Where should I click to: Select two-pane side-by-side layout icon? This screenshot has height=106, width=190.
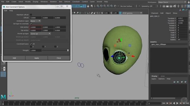tap(3, 69)
